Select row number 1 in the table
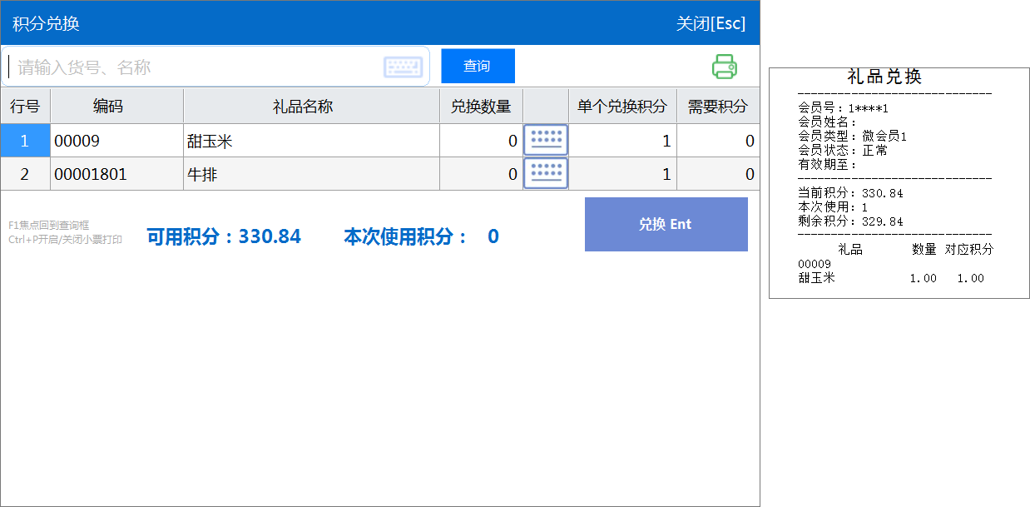This screenshot has width=1030, height=507. (25, 142)
